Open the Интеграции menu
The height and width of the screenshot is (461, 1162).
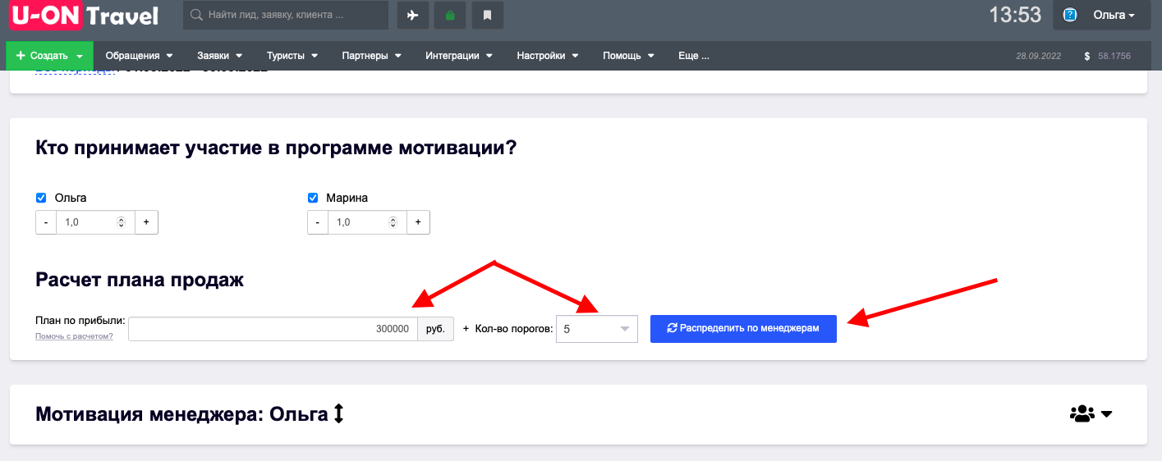click(x=459, y=56)
